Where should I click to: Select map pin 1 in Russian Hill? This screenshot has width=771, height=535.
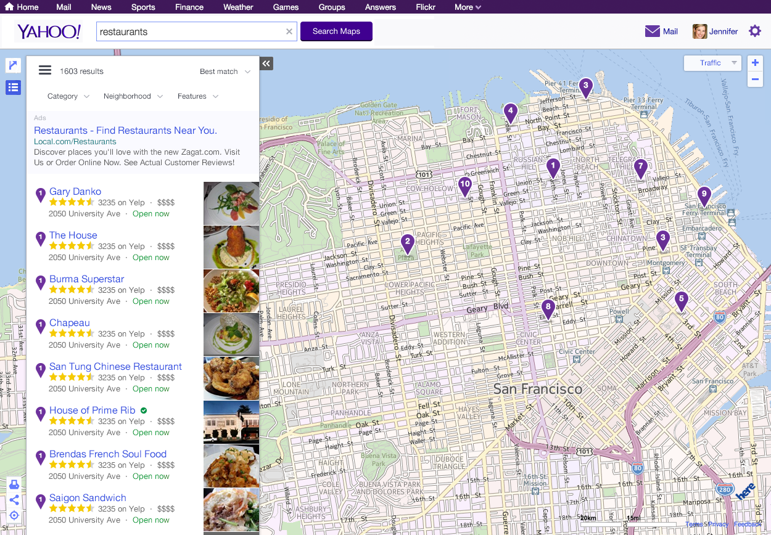(553, 168)
